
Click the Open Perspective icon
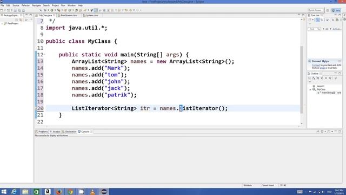pyautogui.click(x=328, y=10)
